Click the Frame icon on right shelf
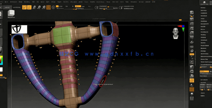Screen dimensions: 212x108 click(192, 62)
